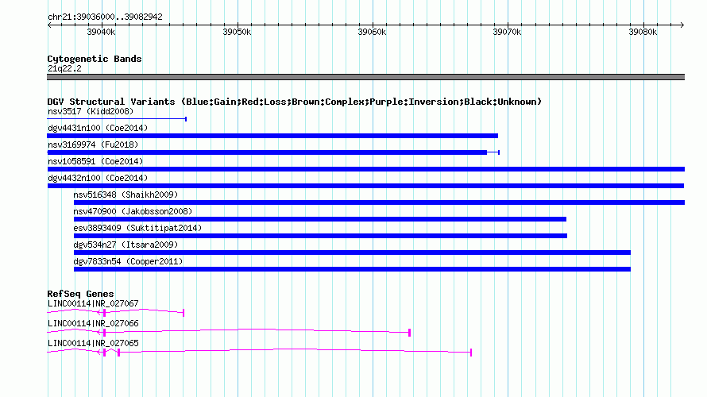Select the DGV Structural Variants track title
The height and width of the screenshot is (397, 707).
point(295,102)
